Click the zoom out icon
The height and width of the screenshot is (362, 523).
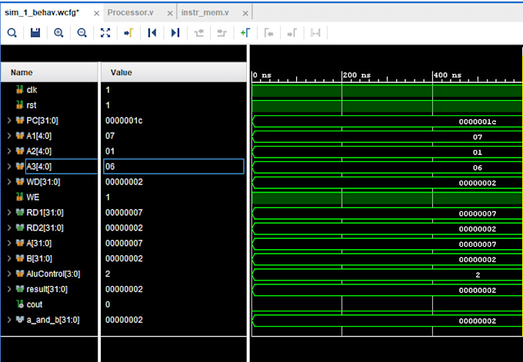tap(82, 32)
